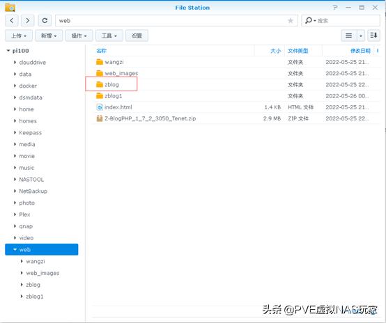
Task: Expand the docker folder arrow
Action: point(15,86)
